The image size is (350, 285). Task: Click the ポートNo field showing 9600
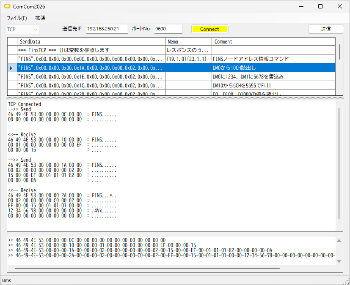(x=168, y=29)
